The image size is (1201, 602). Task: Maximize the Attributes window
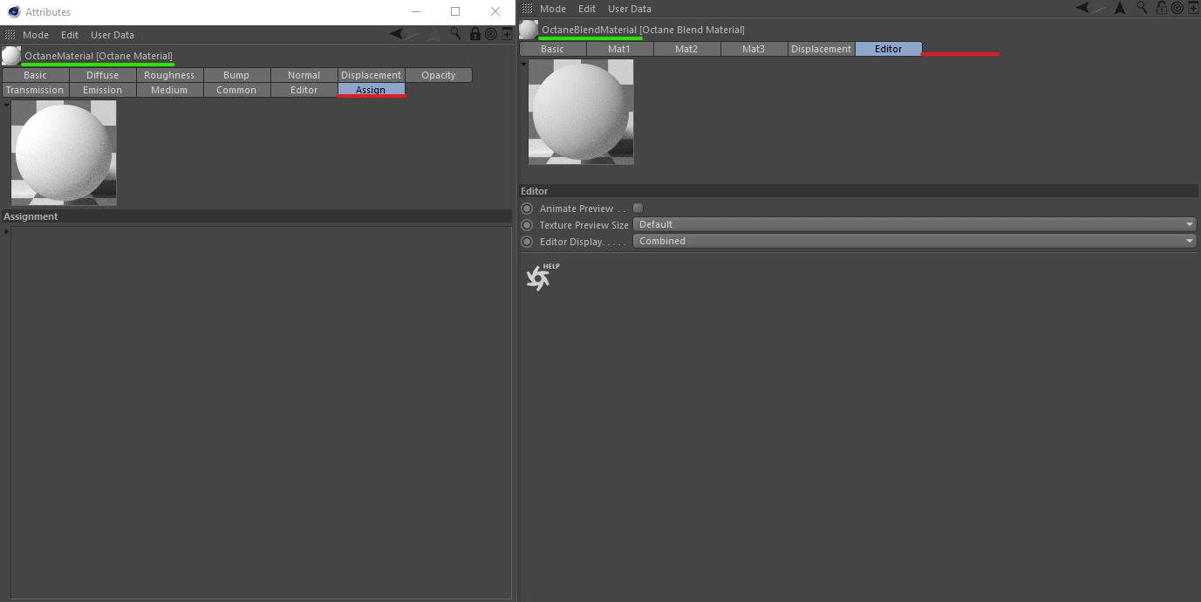(455, 12)
